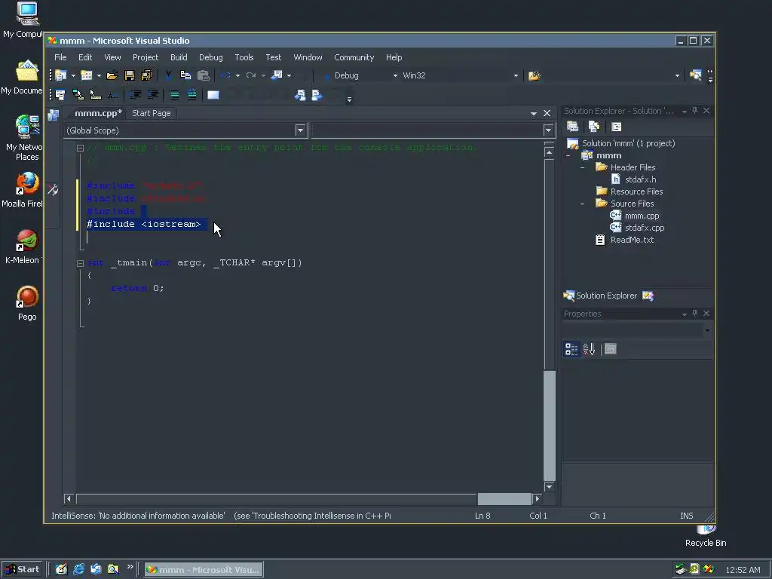
Task: Click the Copy toolbar icon
Action: [x=185, y=75]
